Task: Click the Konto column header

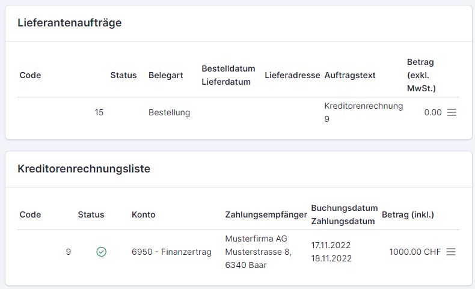Action: [x=143, y=214]
